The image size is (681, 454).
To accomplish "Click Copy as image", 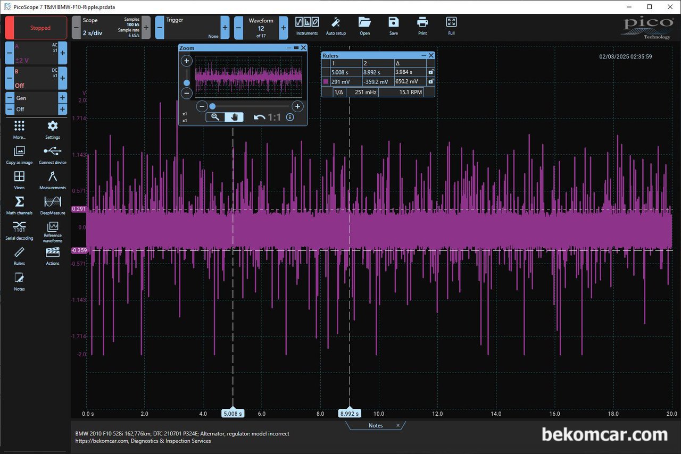I will click(19, 155).
